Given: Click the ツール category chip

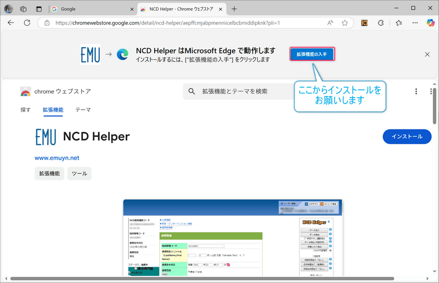Looking at the screenshot, I should [79, 173].
